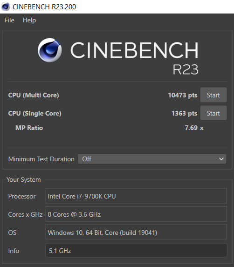Click the CINEBENCH R23.200 window title
The height and width of the screenshot is (267, 234).
(44, 7)
